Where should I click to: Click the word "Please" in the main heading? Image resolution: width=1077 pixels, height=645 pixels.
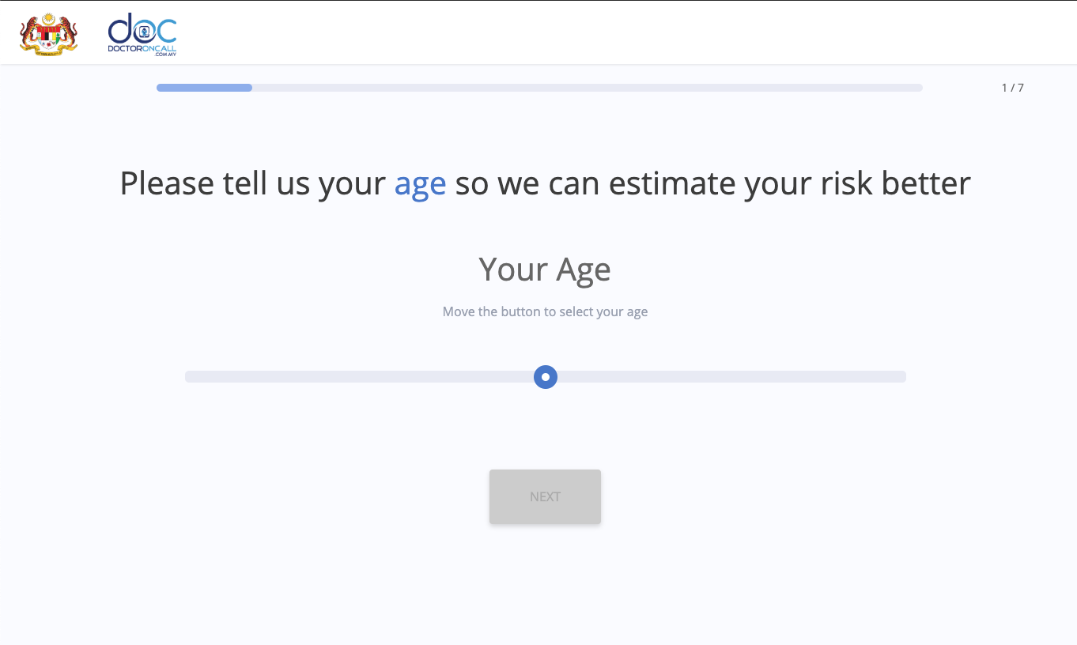click(167, 184)
